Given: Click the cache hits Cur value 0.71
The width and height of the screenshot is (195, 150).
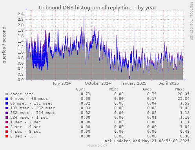Looking at the screenshot, I should click(x=86, y=94).
